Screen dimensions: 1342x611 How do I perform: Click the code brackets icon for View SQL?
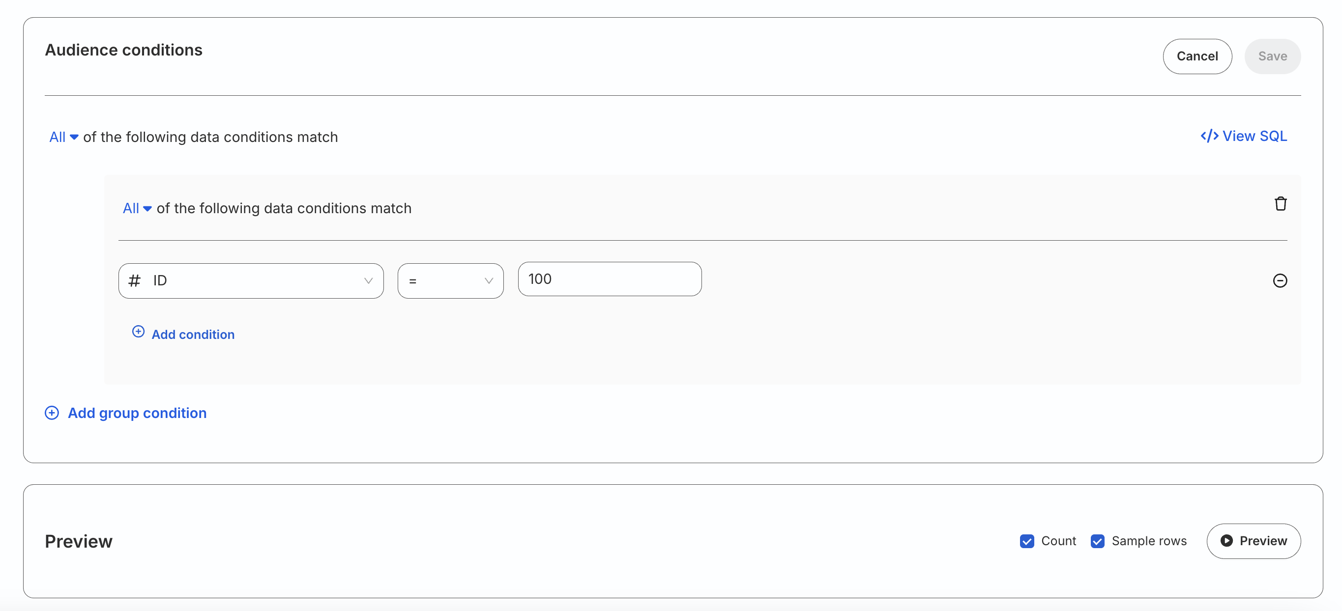(x=1209, y=136)
